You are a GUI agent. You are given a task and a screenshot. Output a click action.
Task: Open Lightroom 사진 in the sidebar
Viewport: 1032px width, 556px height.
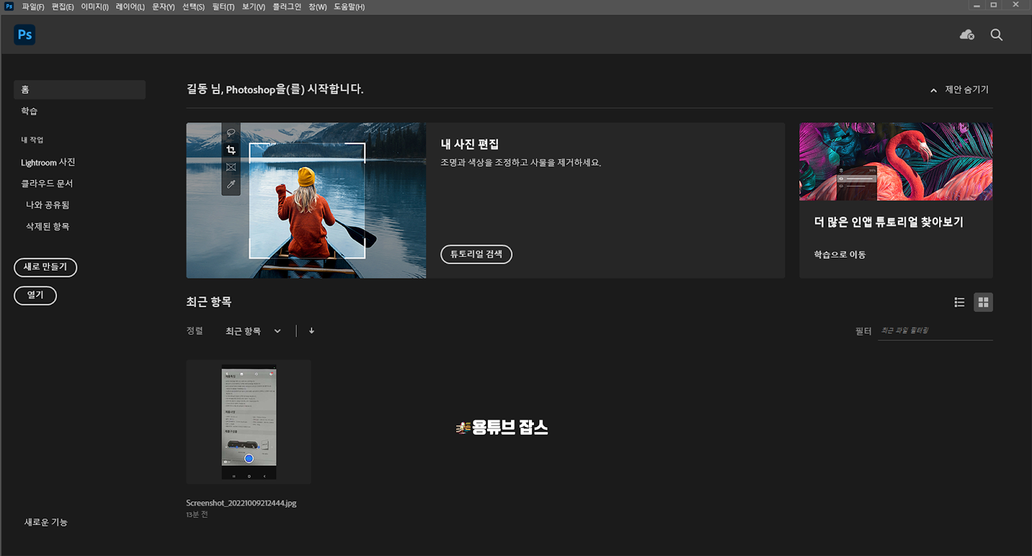[48, 162]
